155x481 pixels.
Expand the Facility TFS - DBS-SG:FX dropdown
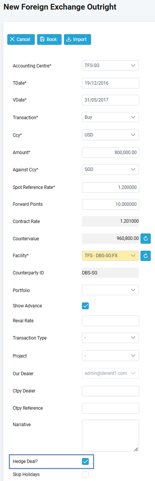coord(111,256)
